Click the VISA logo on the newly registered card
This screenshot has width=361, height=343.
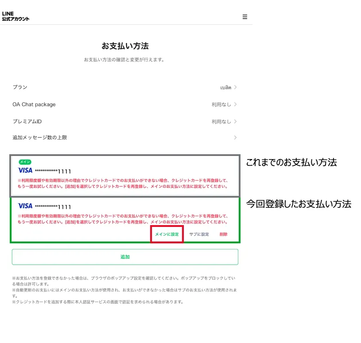tap(25, 206)
